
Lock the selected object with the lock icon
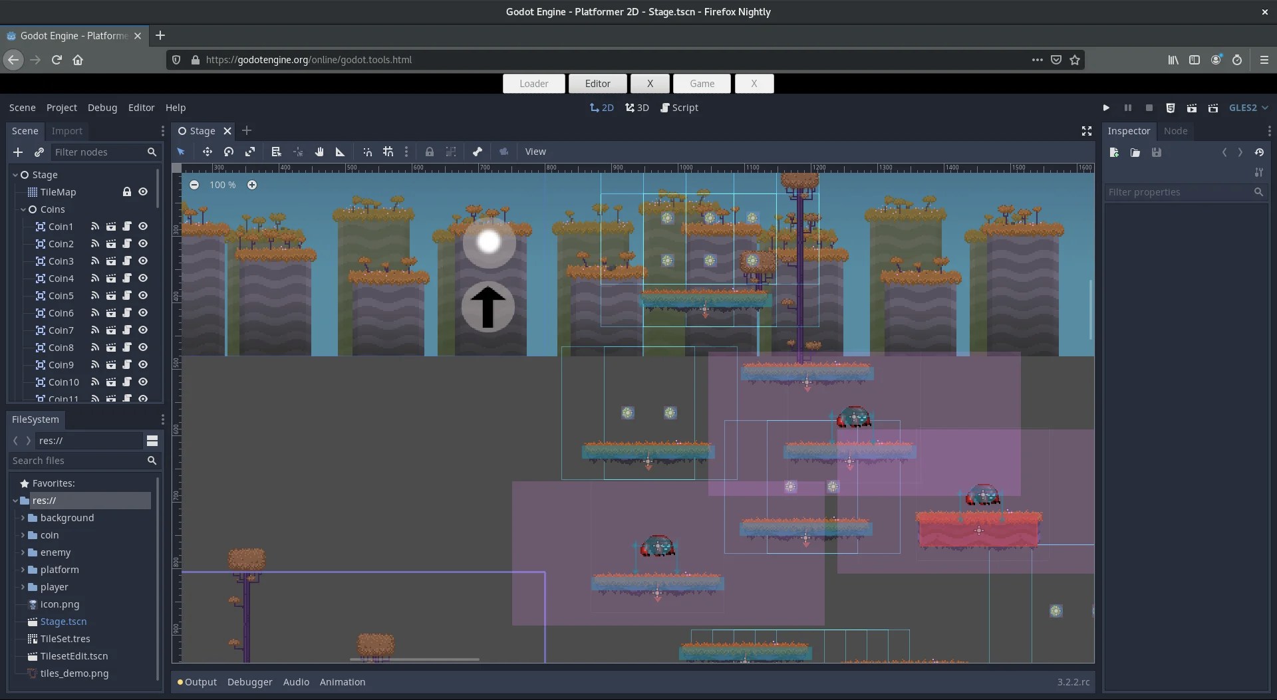pyautogui.click(x=430, y=152)
